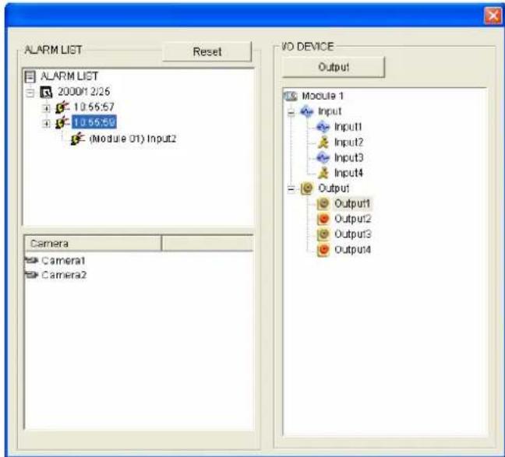Screen dimensions: 505x457
Task: Select Input1 in the device tree
Action: coord(348,127)
